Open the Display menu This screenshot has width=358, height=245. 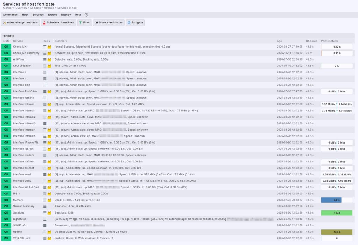click(66, 15)
